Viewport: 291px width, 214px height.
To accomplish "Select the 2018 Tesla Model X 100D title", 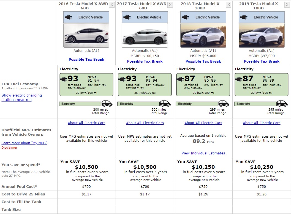I will [x=200, y=6].
